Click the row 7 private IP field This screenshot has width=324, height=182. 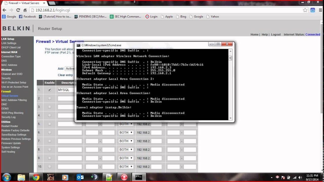tap(156, 141)
